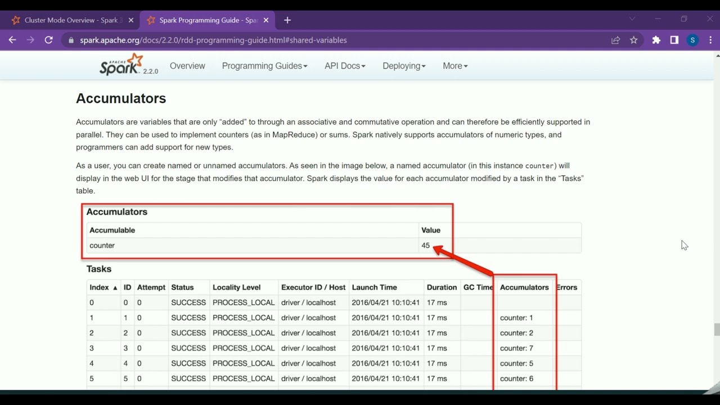This screenshot has height=405, width=720.
Task: Minimize the browser window
Action: [658, 19]
